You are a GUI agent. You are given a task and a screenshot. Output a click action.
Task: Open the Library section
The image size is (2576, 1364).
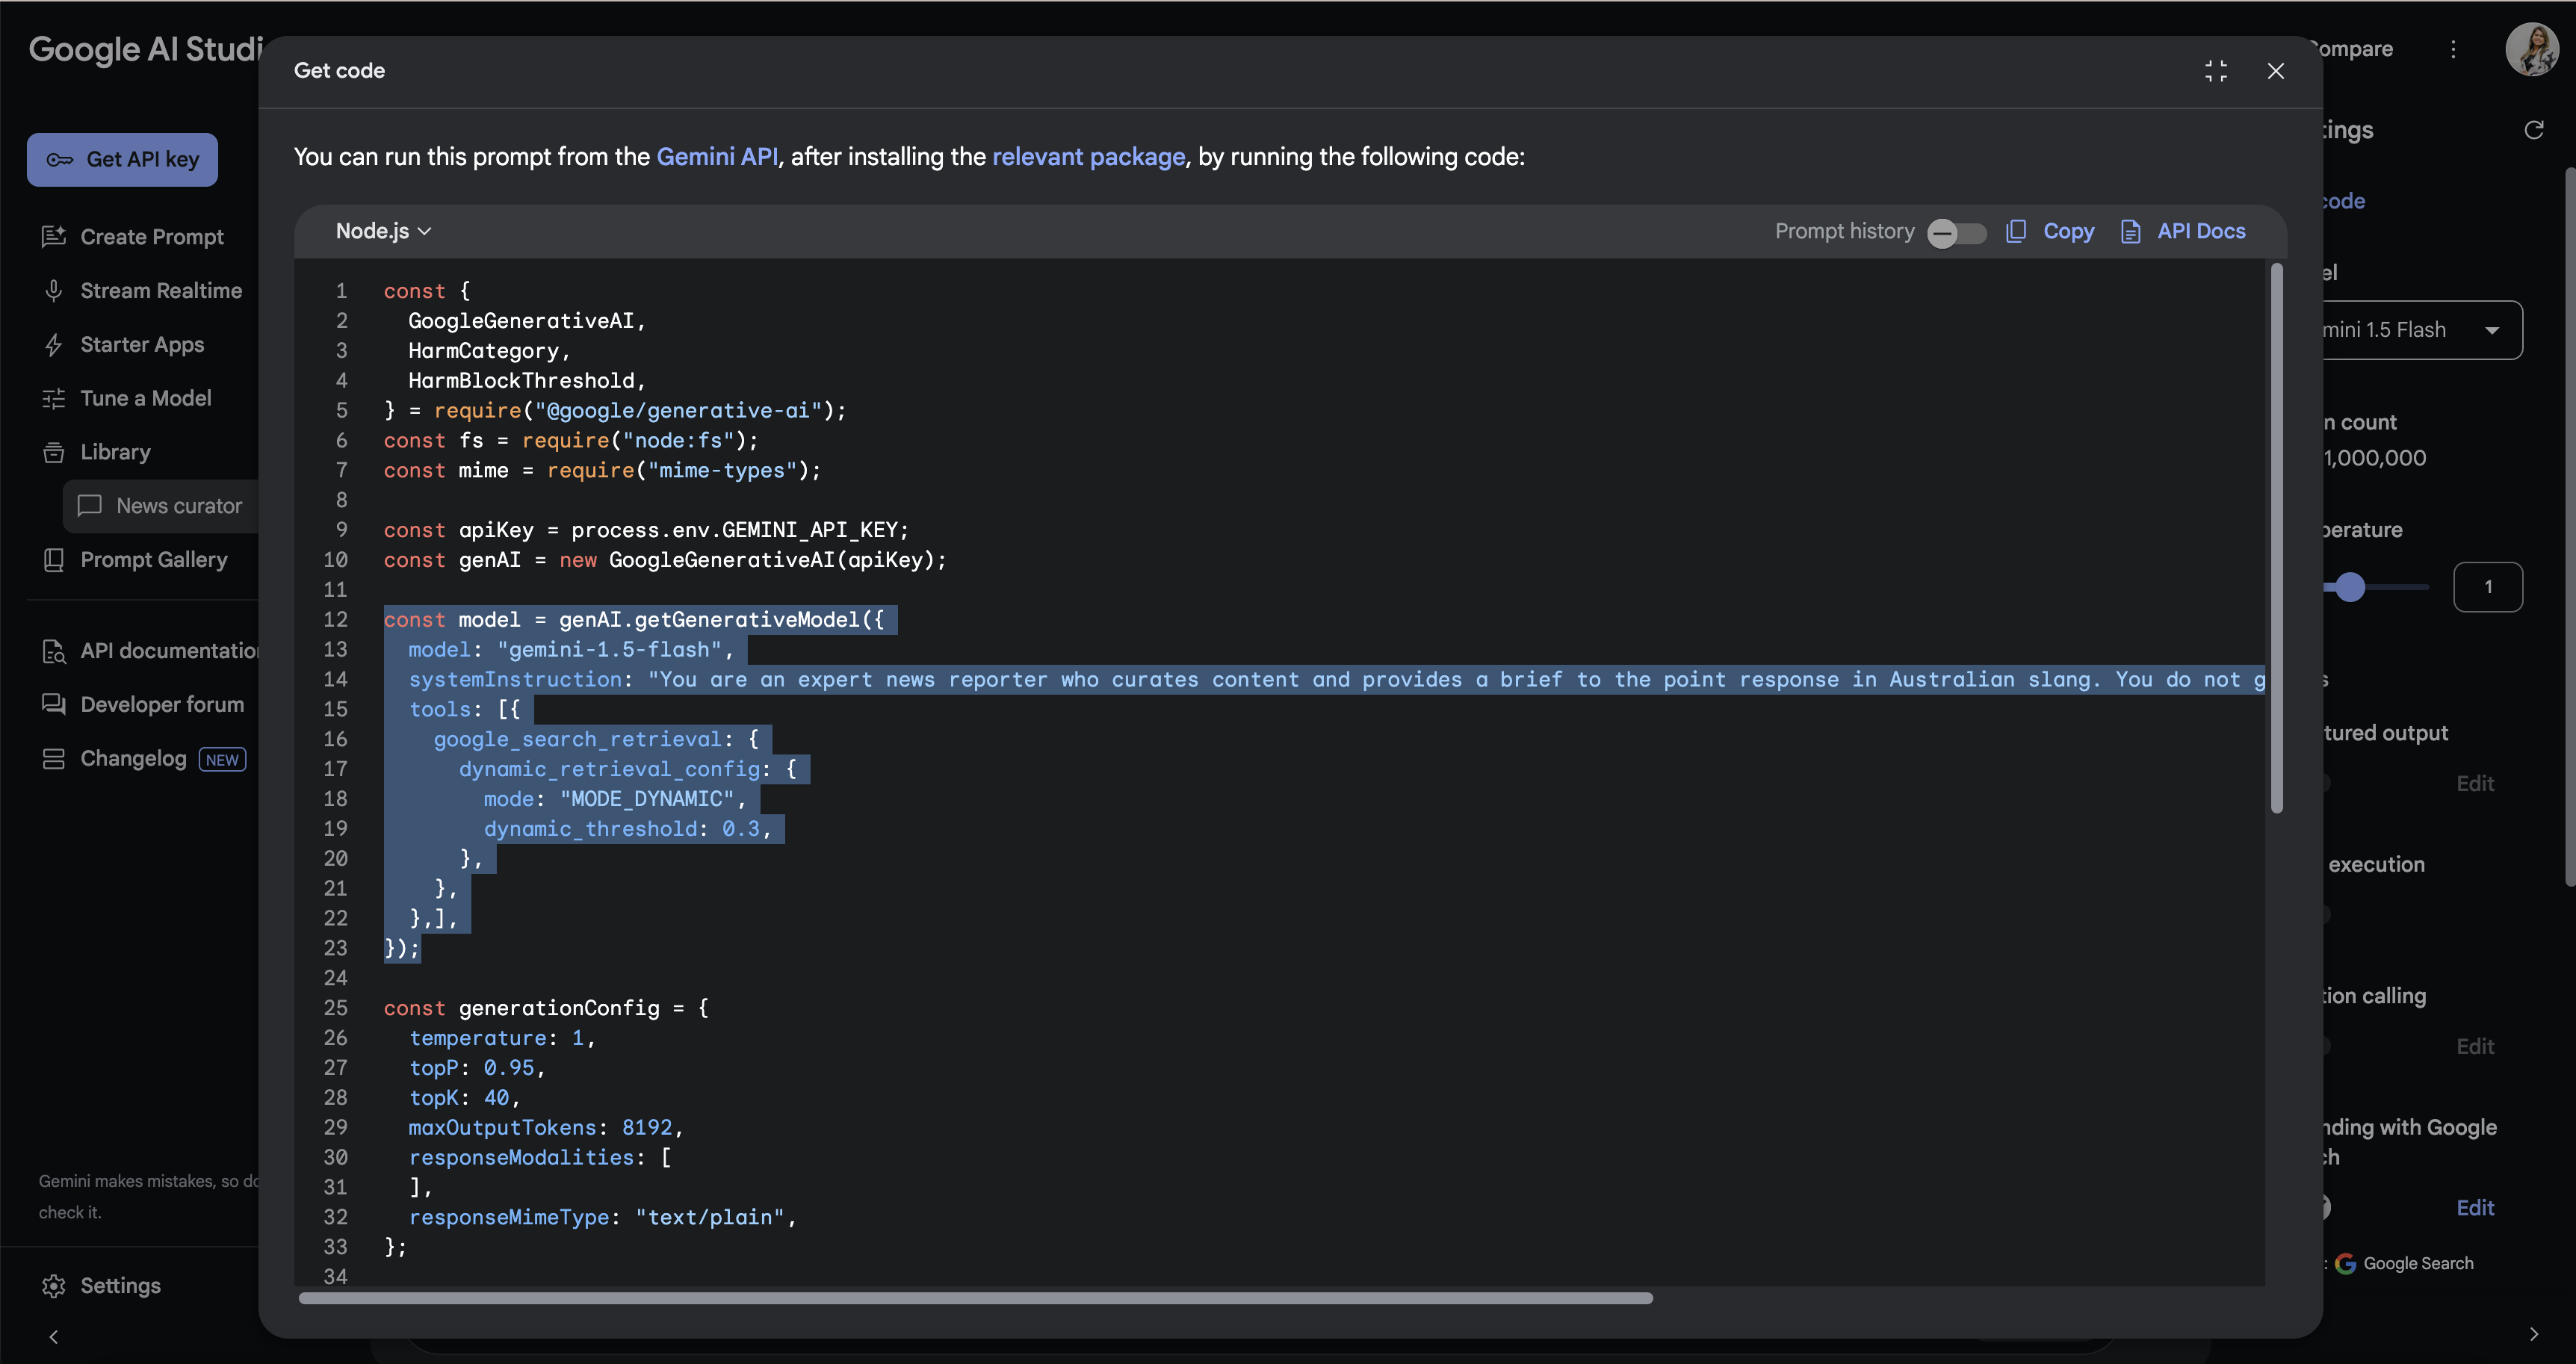[x=115, y=452]
